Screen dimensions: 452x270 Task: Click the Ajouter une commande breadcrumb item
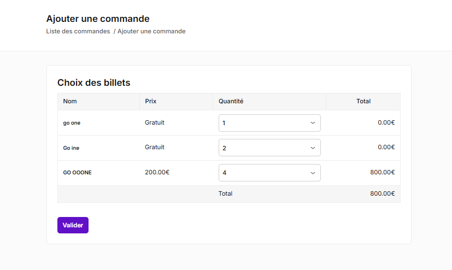point(151,31)
